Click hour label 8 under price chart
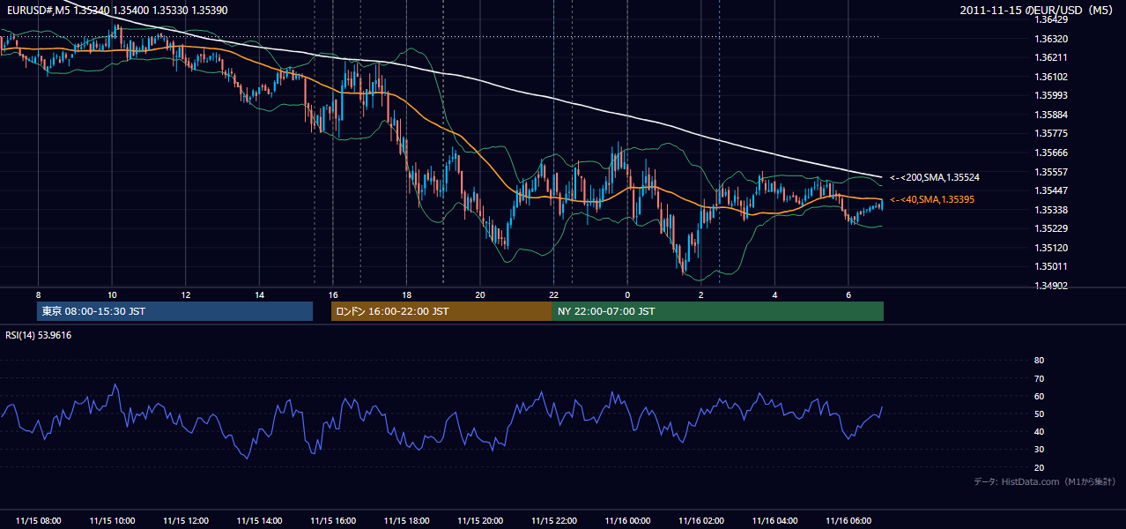The width and height of the screenshot is (1126, 529). coord(38,294)
